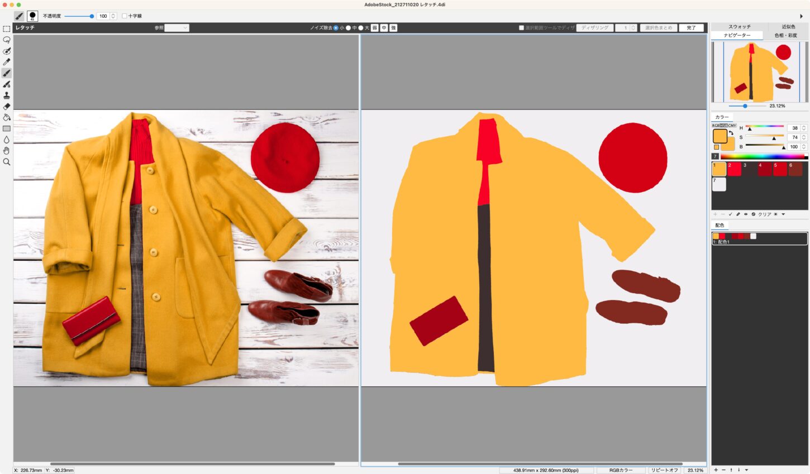The width and height of the screenshot is (810, 474).
Task: Select dark red color swatch number 4
Action: [764, 169]
